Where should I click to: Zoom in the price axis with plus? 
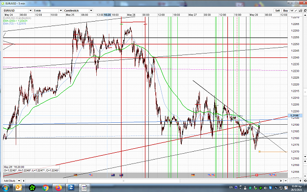(x=305, y=161)
